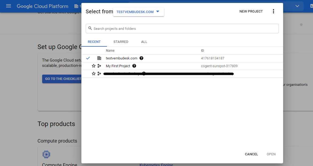The width and height of the screenshot is (313, 166).
Task: Click the OPEN button
Action: [271, 154]
